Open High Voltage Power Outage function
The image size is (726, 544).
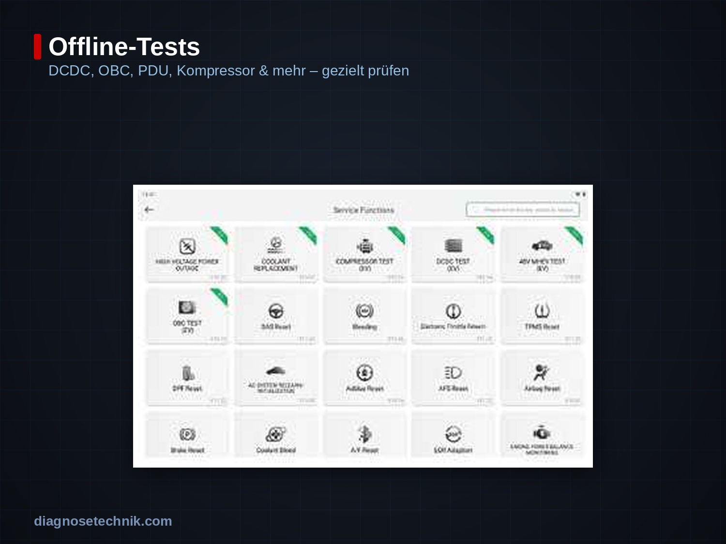187,254
